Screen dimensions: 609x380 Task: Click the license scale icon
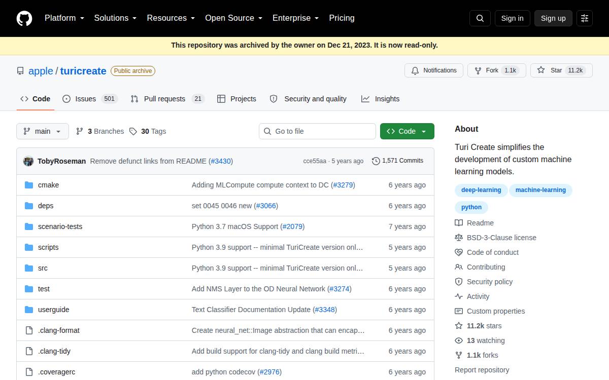(x=459, y=238)
